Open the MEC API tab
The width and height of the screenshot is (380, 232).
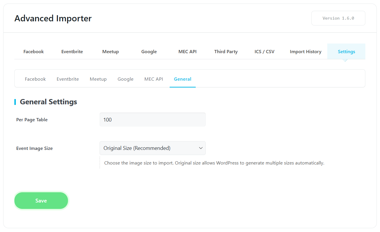click(187, 51)
